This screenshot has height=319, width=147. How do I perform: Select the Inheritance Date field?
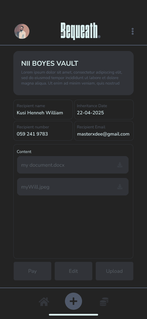click(x=104, y=110)
